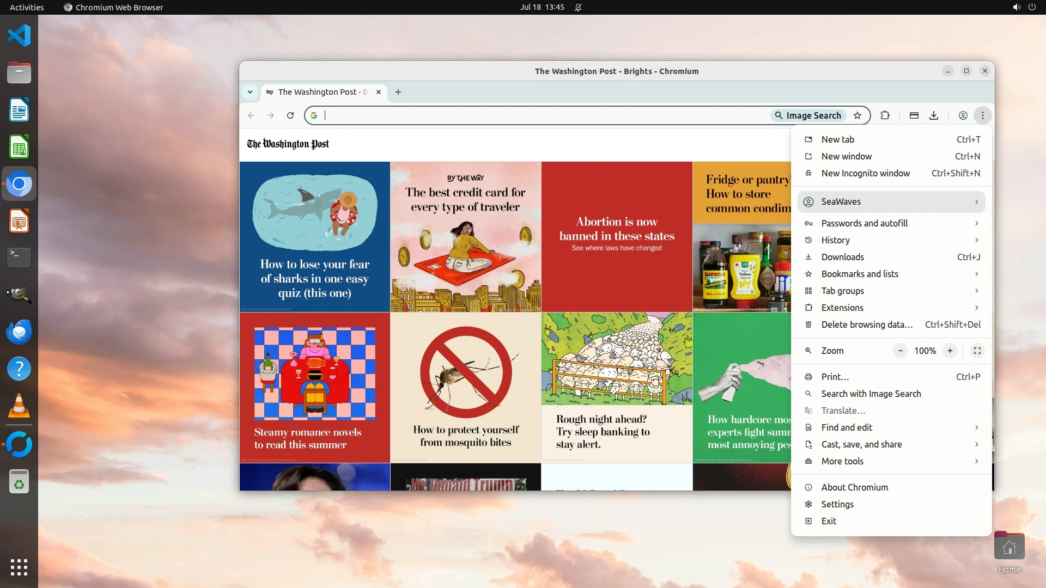The image size is (1046, 588).
Task: Reload the current page
Action: coord(290,115)
